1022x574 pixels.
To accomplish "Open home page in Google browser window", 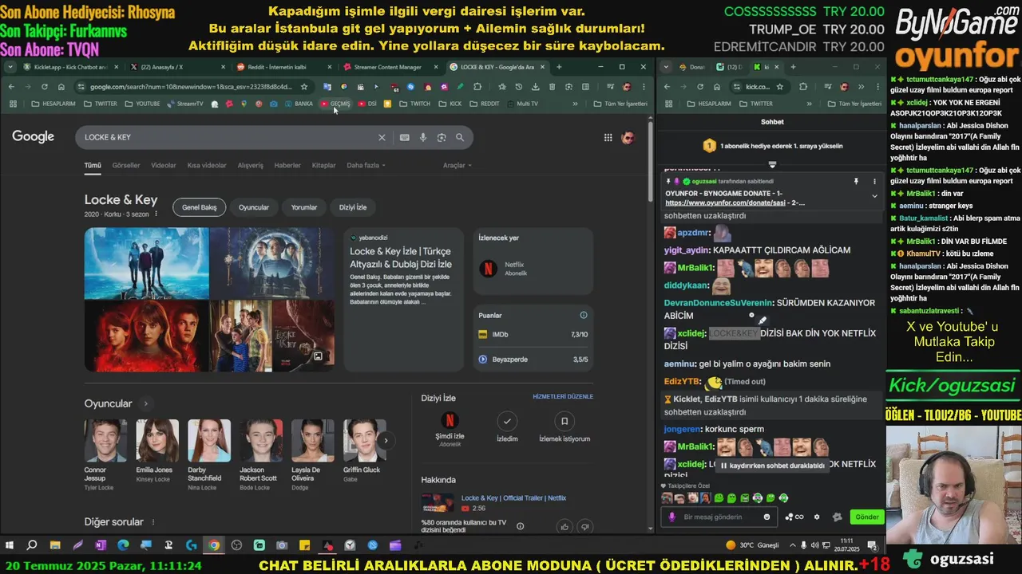I will click(x=61, y=87).
